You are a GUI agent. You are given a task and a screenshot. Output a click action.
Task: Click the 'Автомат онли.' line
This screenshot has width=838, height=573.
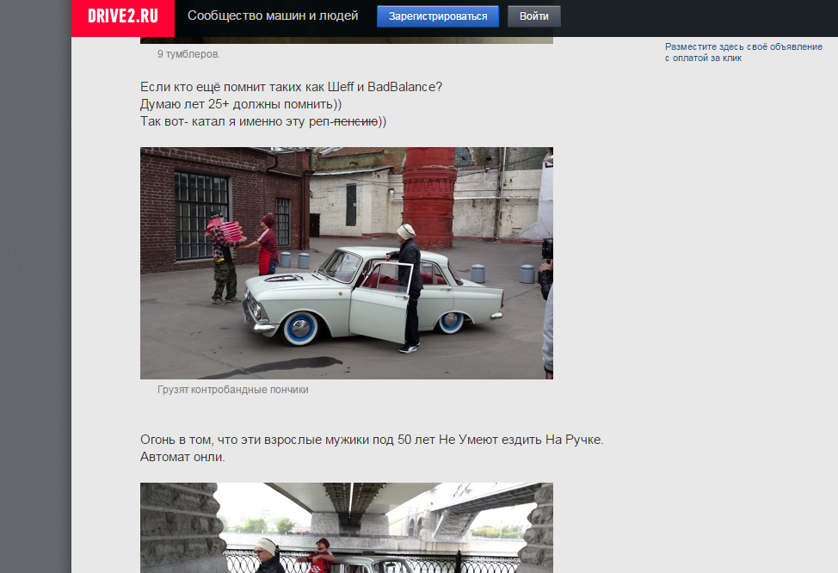182,457
